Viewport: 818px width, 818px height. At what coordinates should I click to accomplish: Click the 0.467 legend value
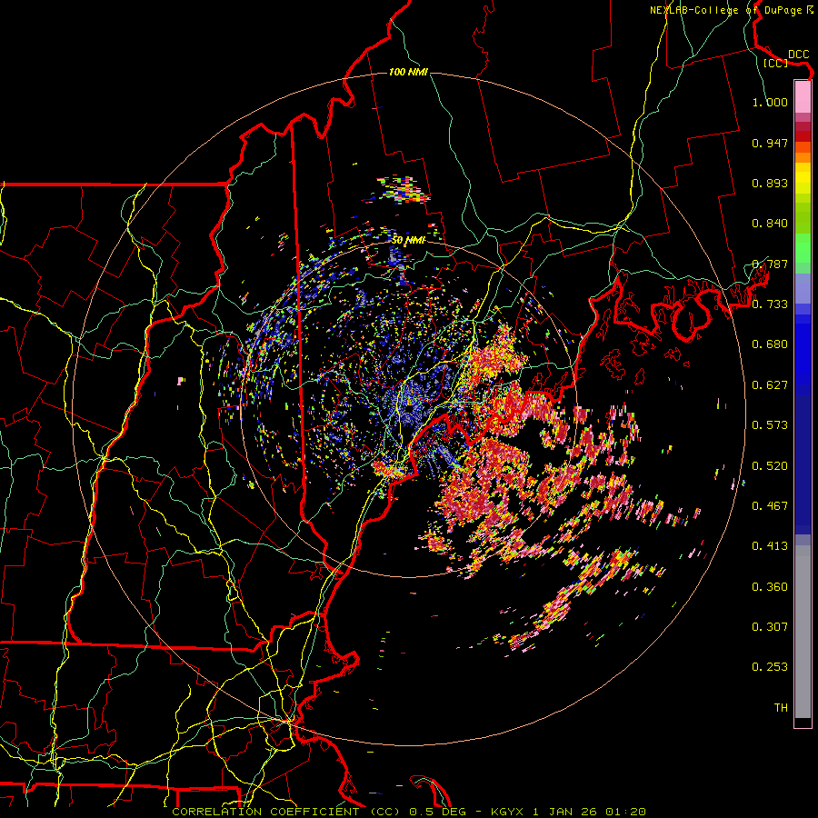[x=770, y=506]
